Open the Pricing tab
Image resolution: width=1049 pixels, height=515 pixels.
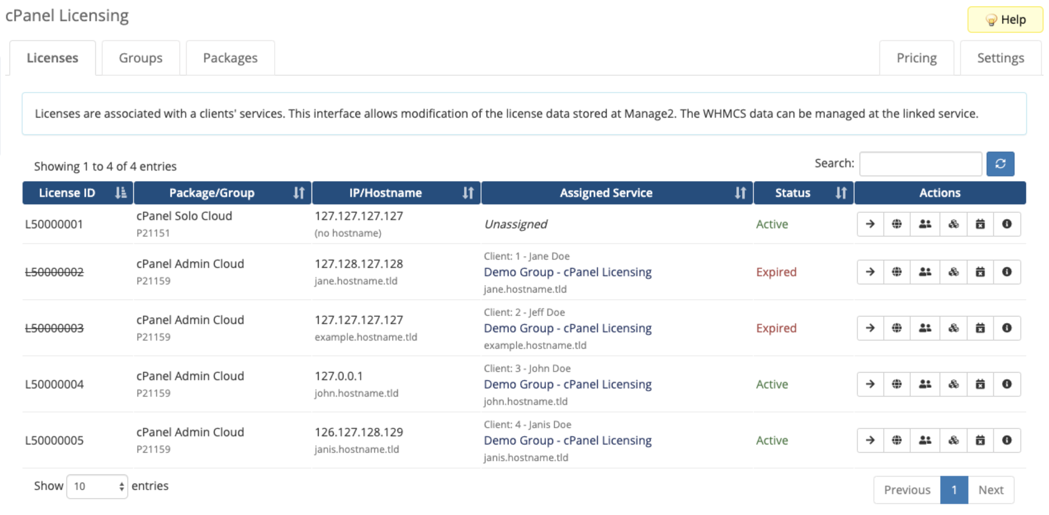coord(916,58)
